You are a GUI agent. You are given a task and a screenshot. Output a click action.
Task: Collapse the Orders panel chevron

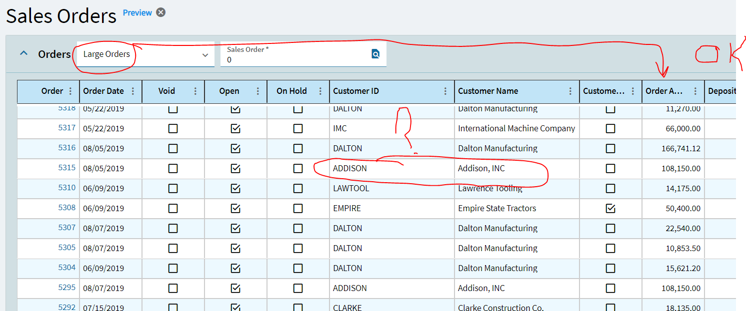[x=23, y=53]
